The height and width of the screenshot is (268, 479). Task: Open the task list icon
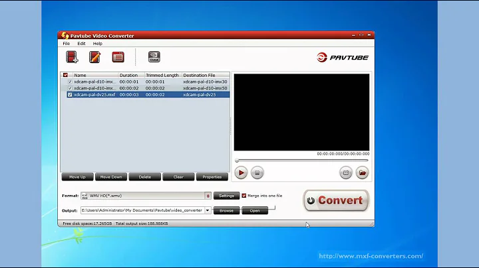pos(118,57)
